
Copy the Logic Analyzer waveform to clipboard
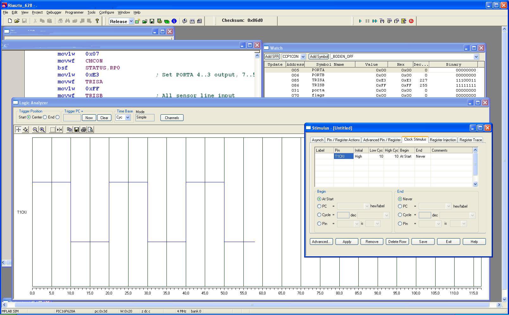(x=69, y=130)
